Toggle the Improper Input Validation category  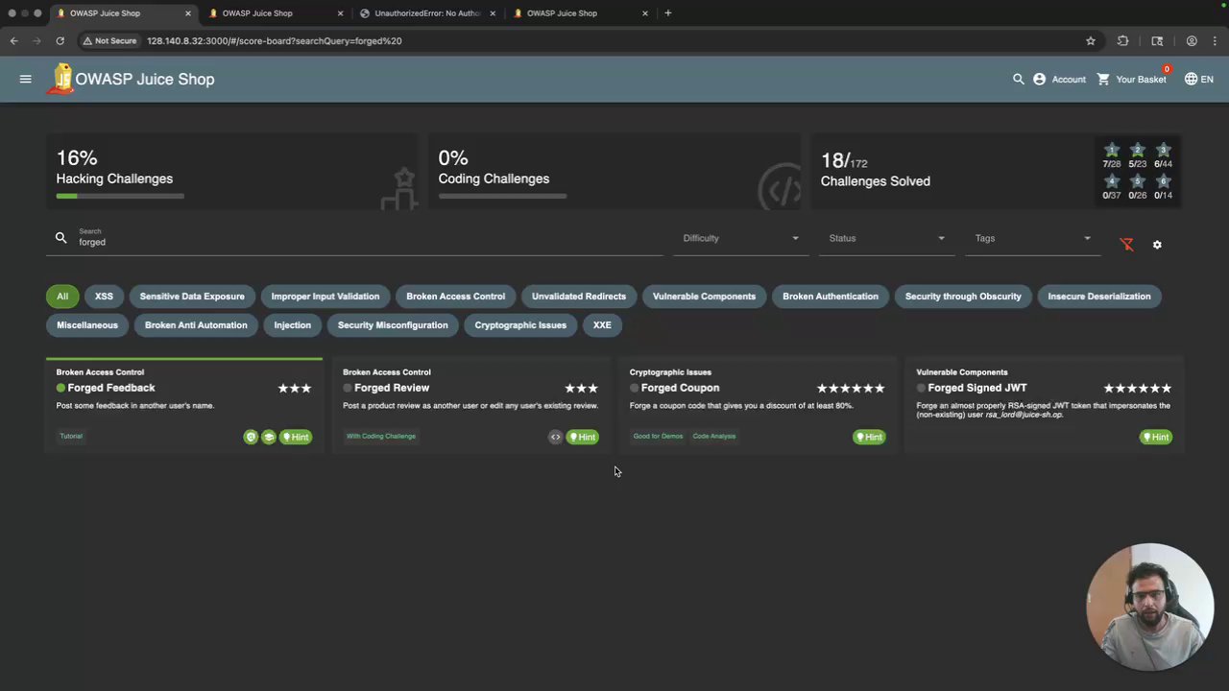pos(325,297)
